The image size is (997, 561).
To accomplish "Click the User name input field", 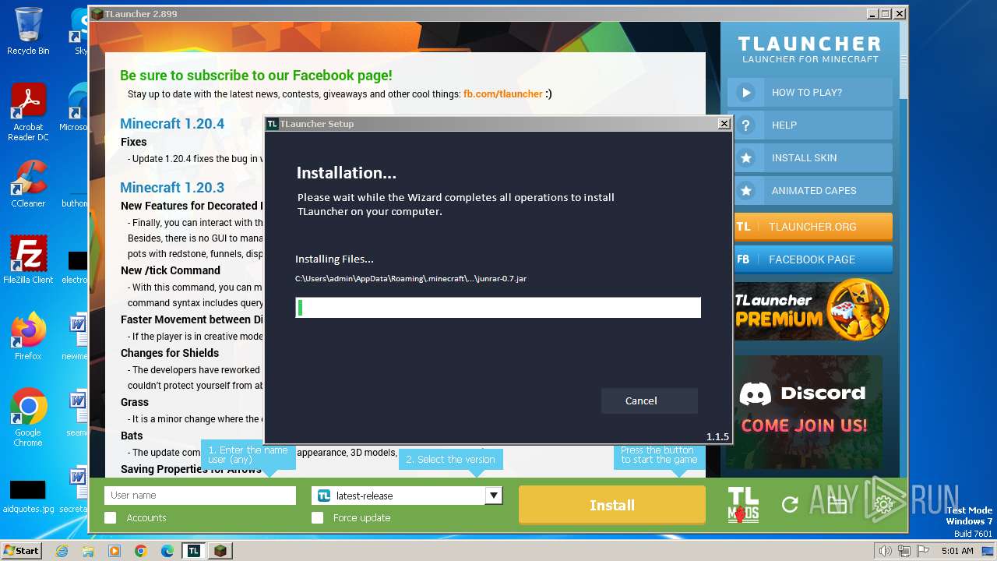I will [x=200, y=496].
